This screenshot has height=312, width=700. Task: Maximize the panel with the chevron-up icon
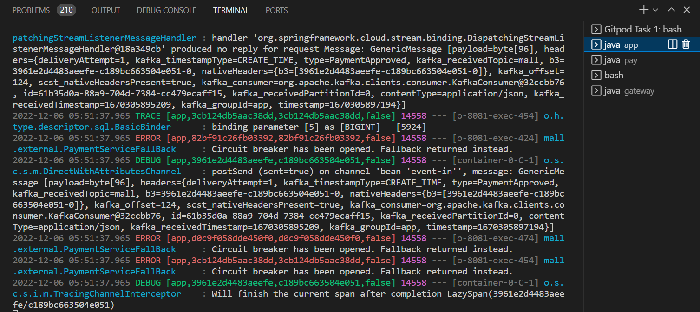672,9
